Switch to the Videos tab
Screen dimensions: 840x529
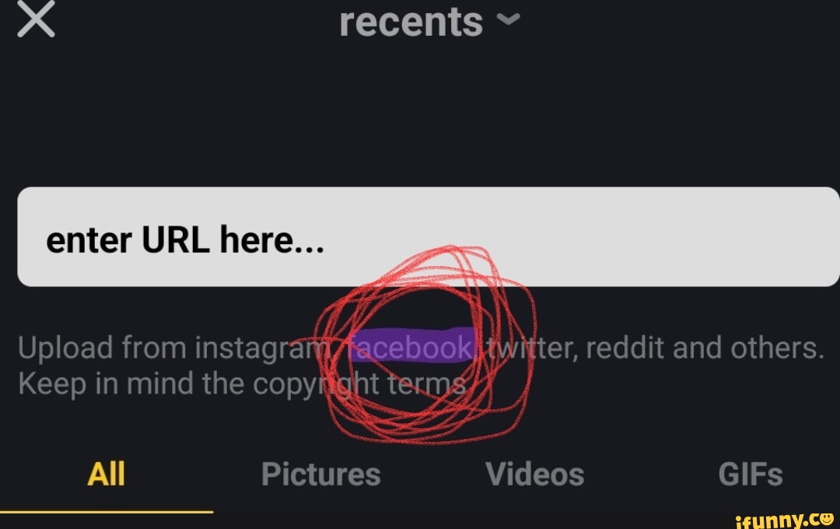(x=534, y=474)
